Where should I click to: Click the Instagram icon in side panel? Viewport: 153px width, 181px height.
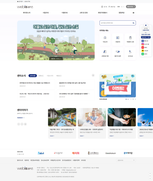click(142, 44)
